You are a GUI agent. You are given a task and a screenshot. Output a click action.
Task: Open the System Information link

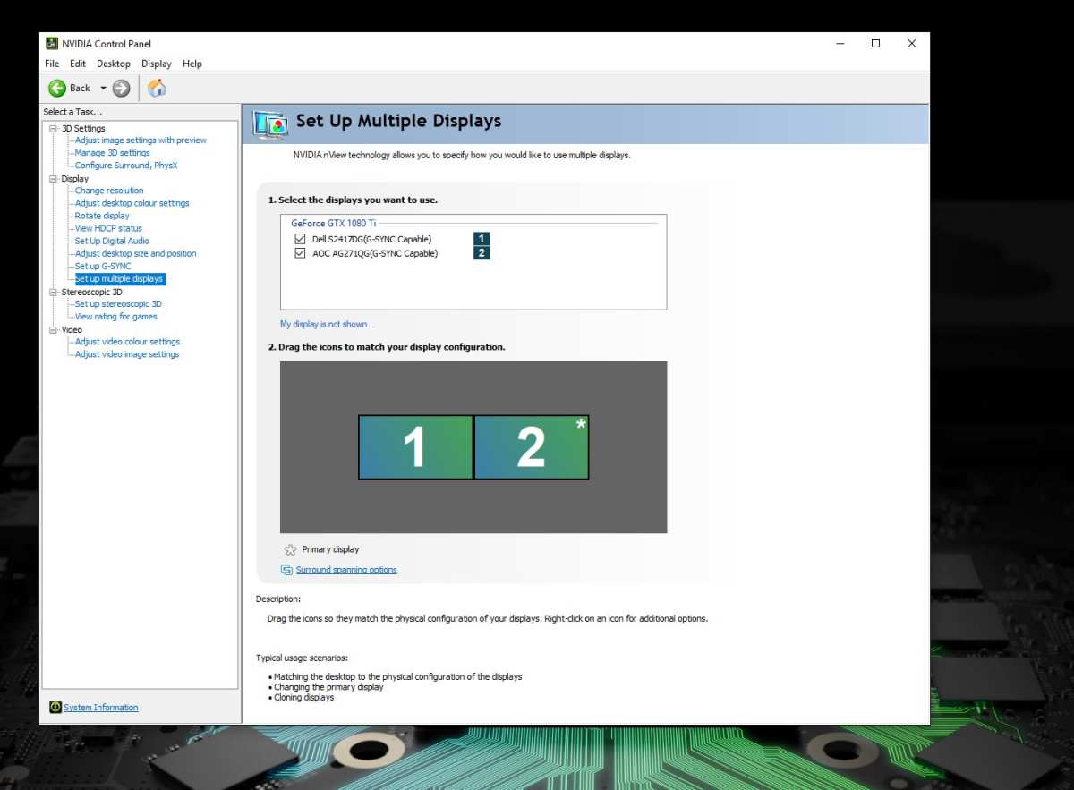pos(101,707)
